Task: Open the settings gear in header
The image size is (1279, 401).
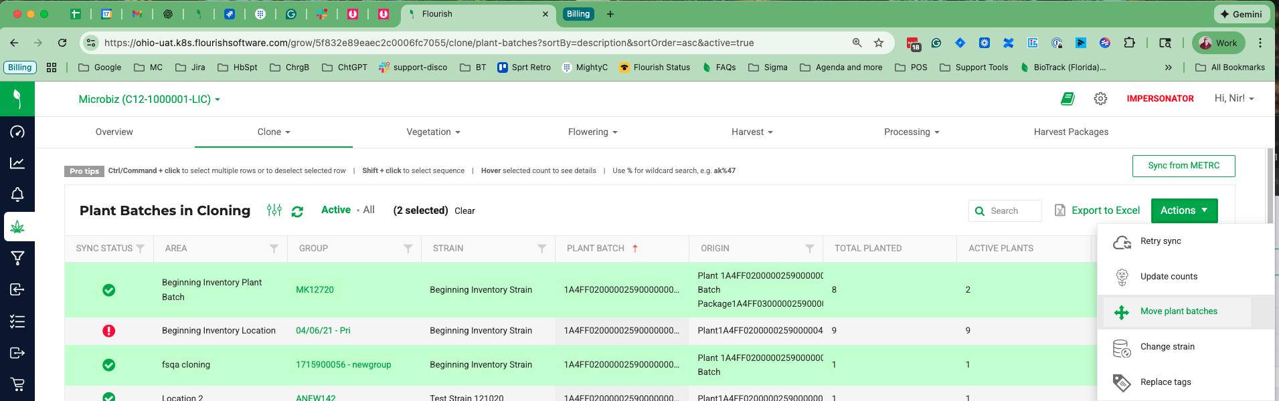Action: [x=1100, y=99]
